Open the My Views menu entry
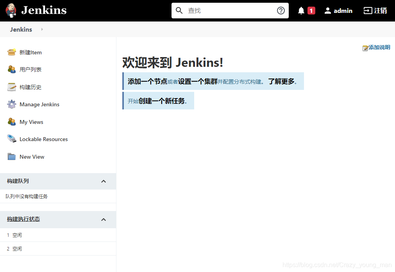Screen dimensions: 395x272 [x=32, y=122]
